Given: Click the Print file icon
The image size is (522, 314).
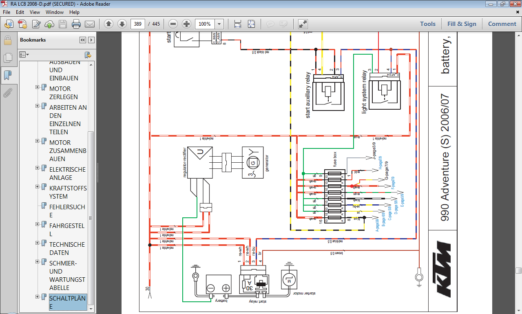Looking at the screenshot, I should point(76,24).
